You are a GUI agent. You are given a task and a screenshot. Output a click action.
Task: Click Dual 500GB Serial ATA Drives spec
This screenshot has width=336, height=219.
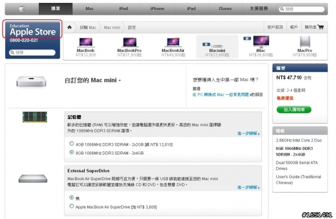pyautogui.click(x=297, y=166)
